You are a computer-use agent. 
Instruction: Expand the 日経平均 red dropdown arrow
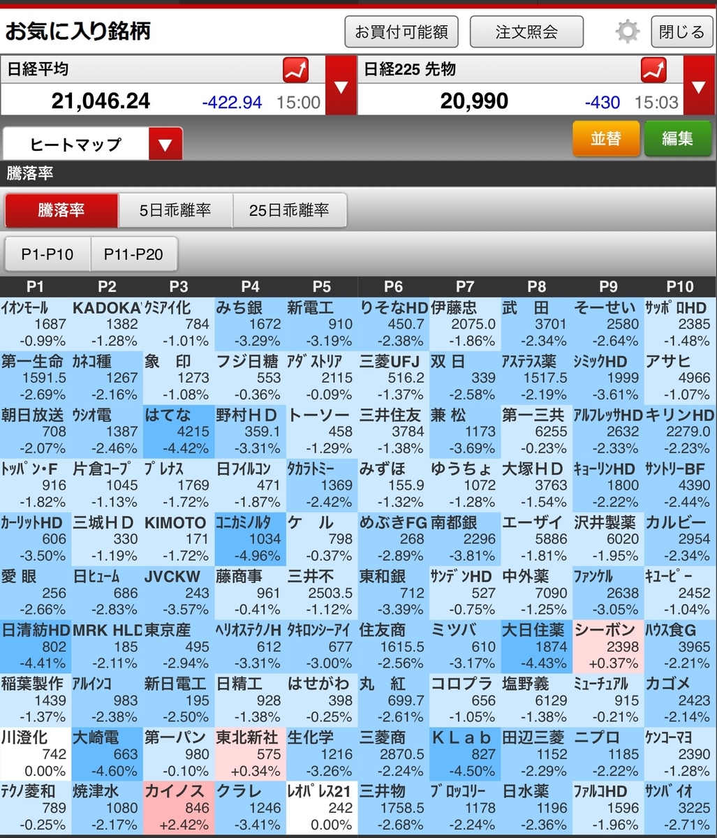(x=341, y=86)
